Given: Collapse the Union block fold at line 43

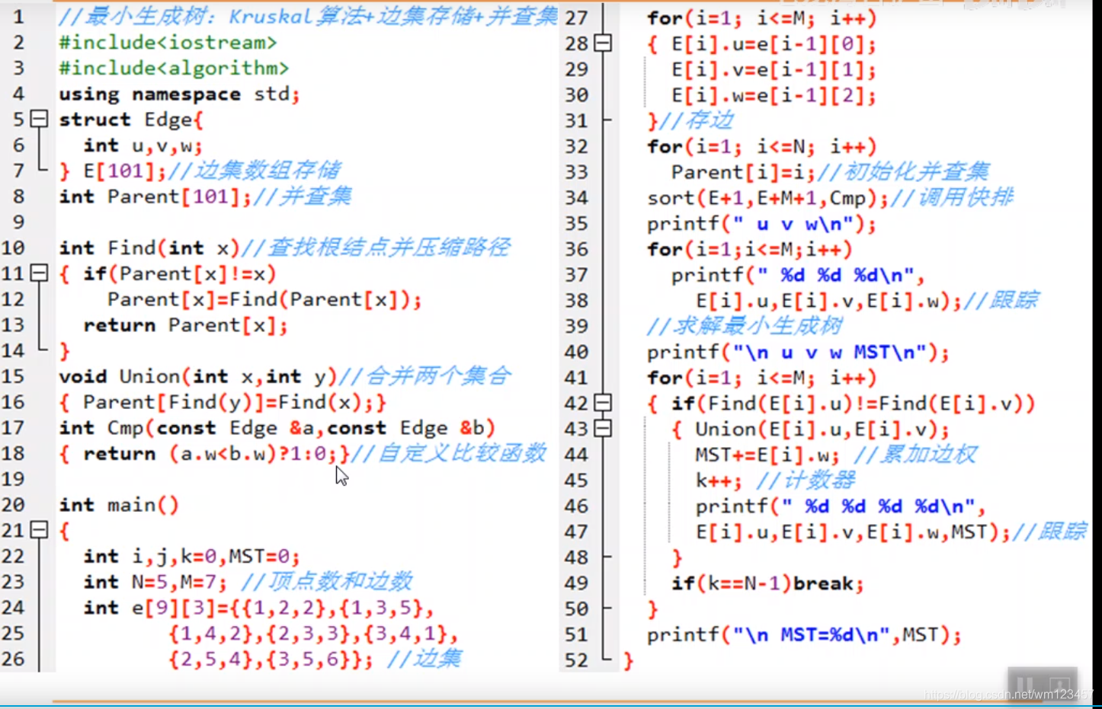Looking at the screenshot, I should (x=603, y=429).
